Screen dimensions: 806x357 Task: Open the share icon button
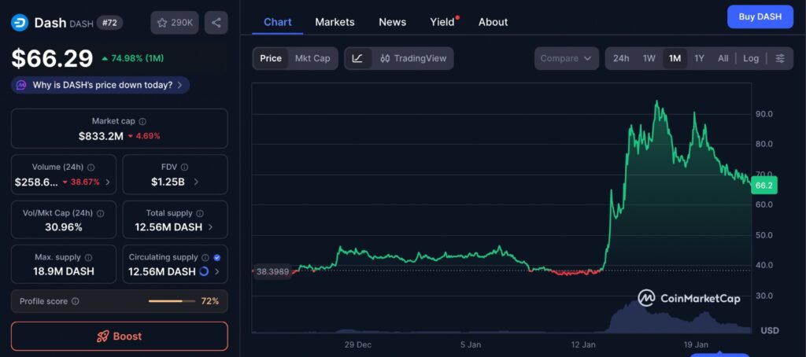(x=216, y=23)
